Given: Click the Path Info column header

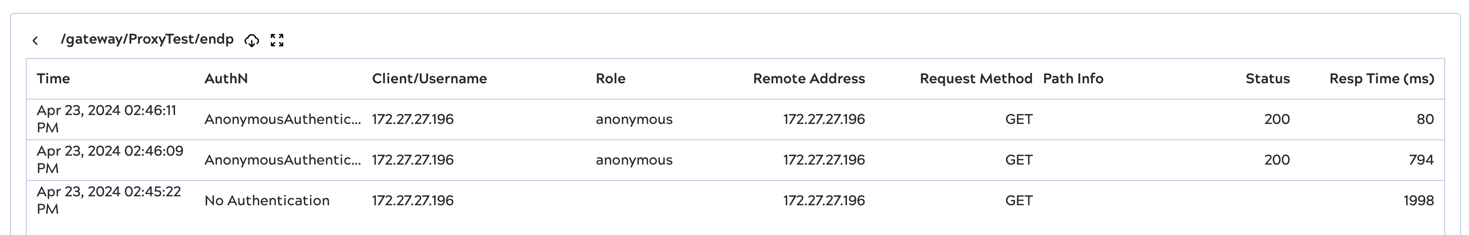Looking at the screenshot, I should point(1073,79).
